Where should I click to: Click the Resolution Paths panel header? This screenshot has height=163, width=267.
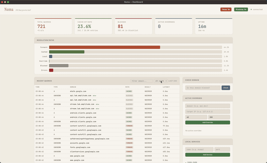pos(133,40)
